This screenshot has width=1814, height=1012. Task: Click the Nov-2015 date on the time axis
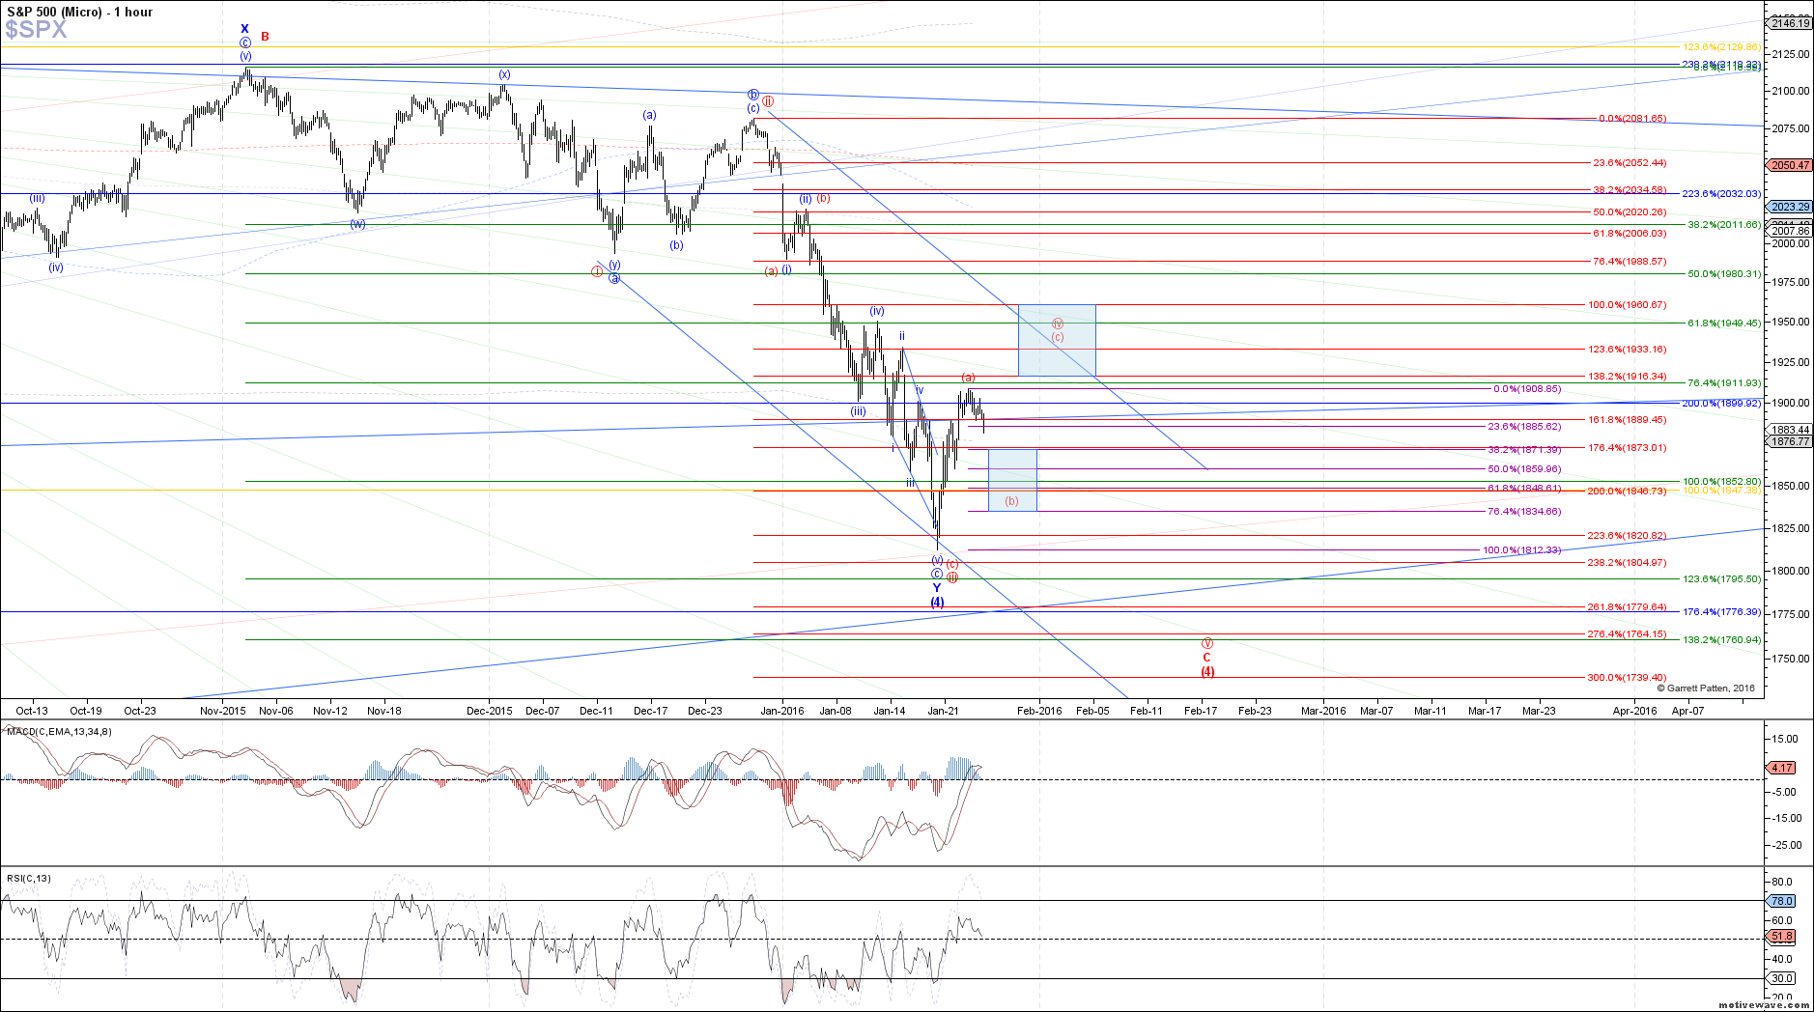(223, 711)
